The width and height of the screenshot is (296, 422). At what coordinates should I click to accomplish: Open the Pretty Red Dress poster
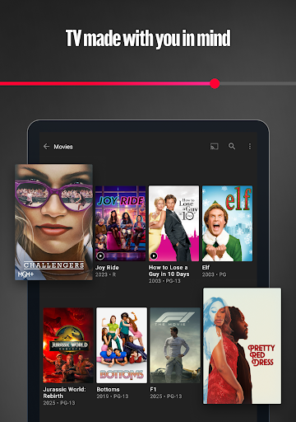coord(242,346)
